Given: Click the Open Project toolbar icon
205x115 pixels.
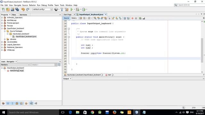Looking at the screenshot, I should [x=12, y=9].
